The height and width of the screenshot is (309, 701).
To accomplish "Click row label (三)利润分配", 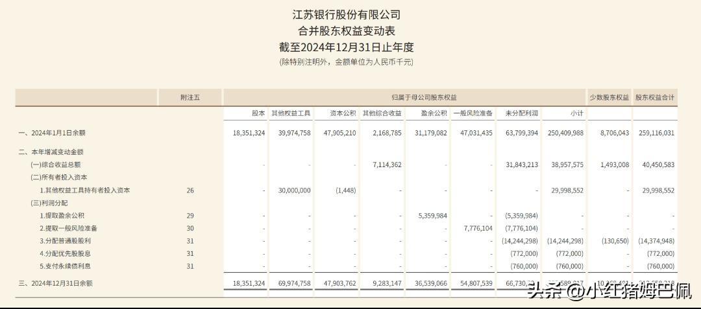I will 49,203.
